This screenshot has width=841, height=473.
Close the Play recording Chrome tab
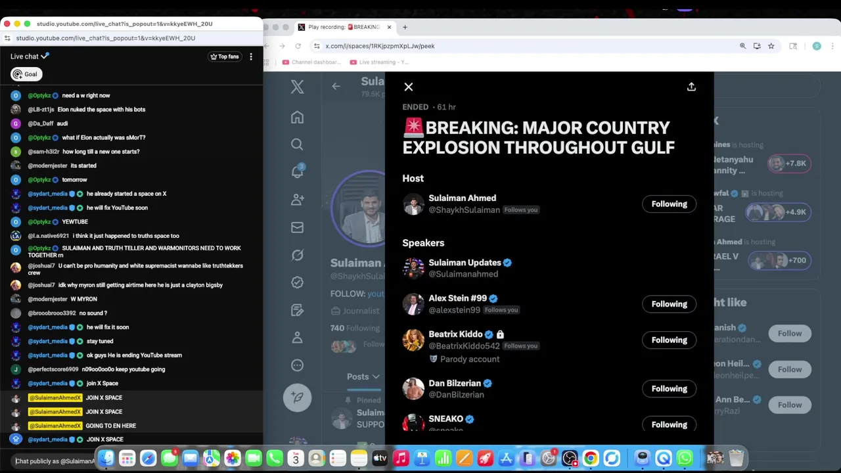(389, 27)
